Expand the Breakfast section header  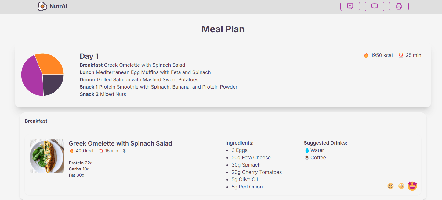(36, 121)
